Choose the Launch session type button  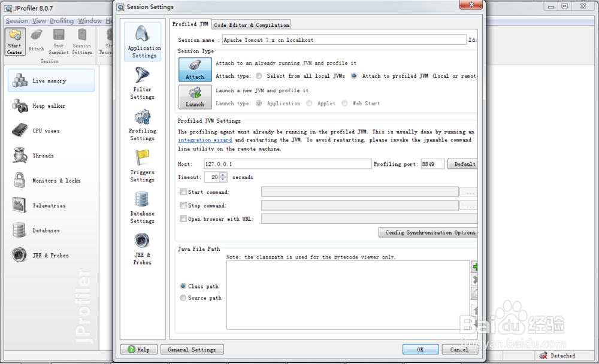[x=195, y=96]
